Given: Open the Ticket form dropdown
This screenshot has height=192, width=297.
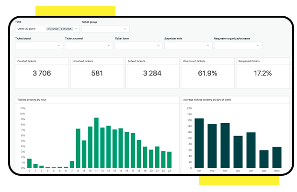Looking at the screenshot, I should click(x=138, y=45).
